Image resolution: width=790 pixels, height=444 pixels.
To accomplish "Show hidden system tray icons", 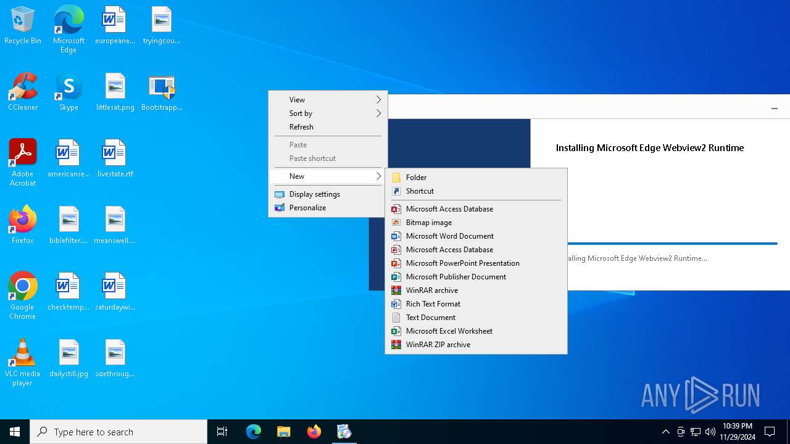I will [x=666, y=432].
